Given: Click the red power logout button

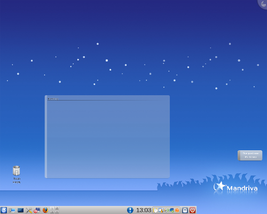Looking at the screenshot, I should click(193, 210).
